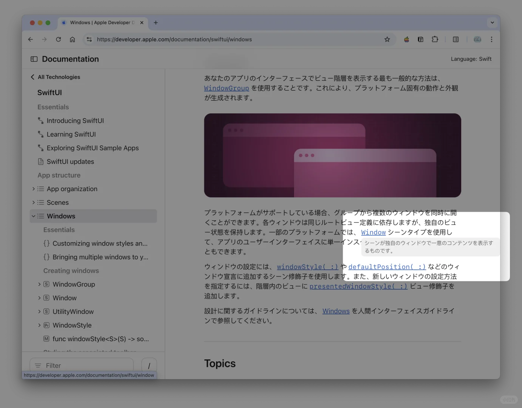Click the Filter input field
Image resolution: width=522 pixels, height=408 pixels.
(x=82, y=365)
